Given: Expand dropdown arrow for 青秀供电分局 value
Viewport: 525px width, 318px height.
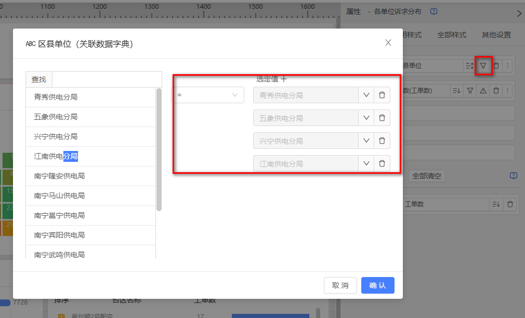Looking at the screenshot, I should click(366, 95).
